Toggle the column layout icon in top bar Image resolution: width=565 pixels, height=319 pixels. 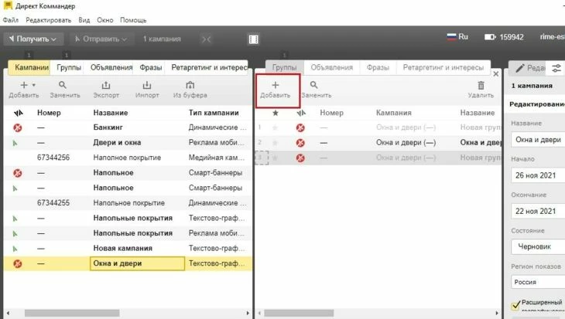point(253,39)
